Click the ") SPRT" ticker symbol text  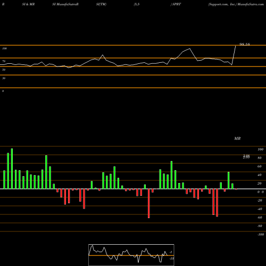click(176, 4)
